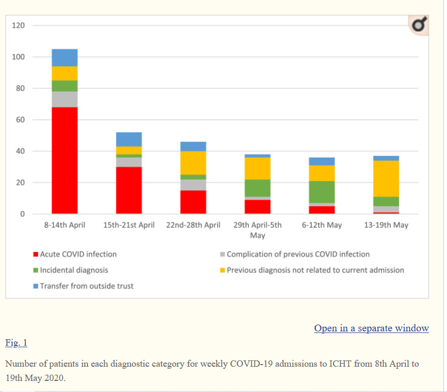The image size is (447, 392).
Task: Click green segment of 6-12th May bar
Action: click(322, 192)
